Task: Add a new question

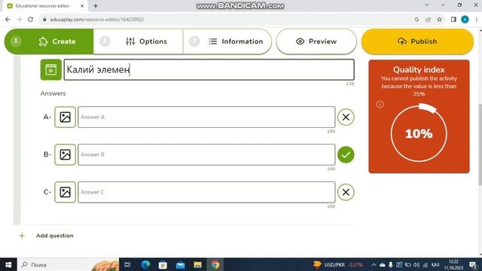Action: 47,236
